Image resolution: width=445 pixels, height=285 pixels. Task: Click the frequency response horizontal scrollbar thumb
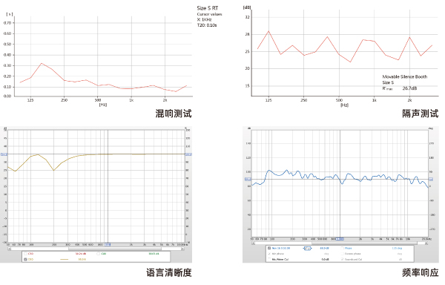tap(364, 243)
